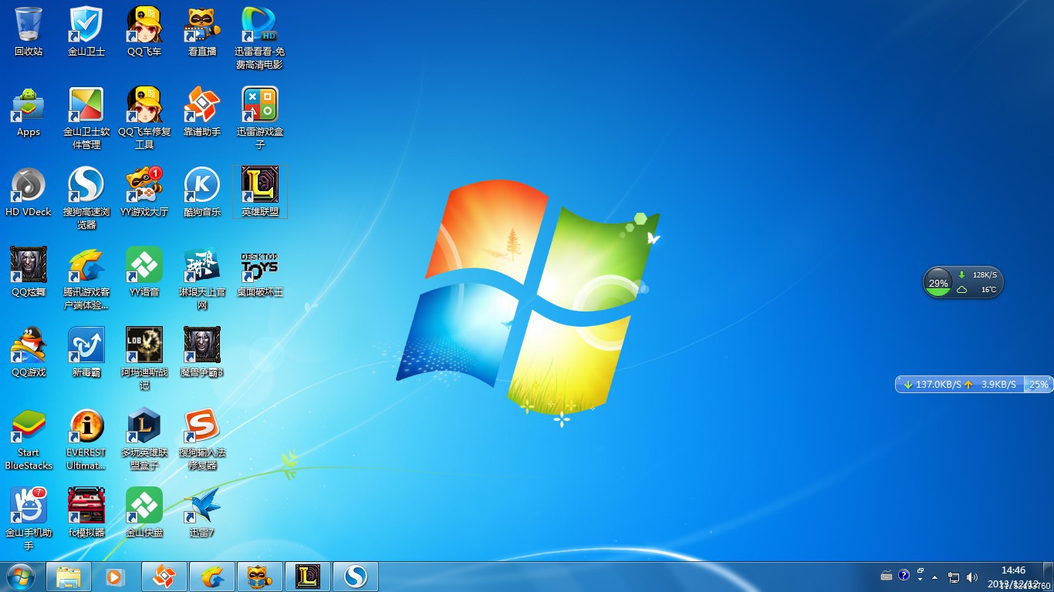Select 搜狗输入法修复器 shortcut
This screenshot has height=592, width=1054.
tap(202, 439)
